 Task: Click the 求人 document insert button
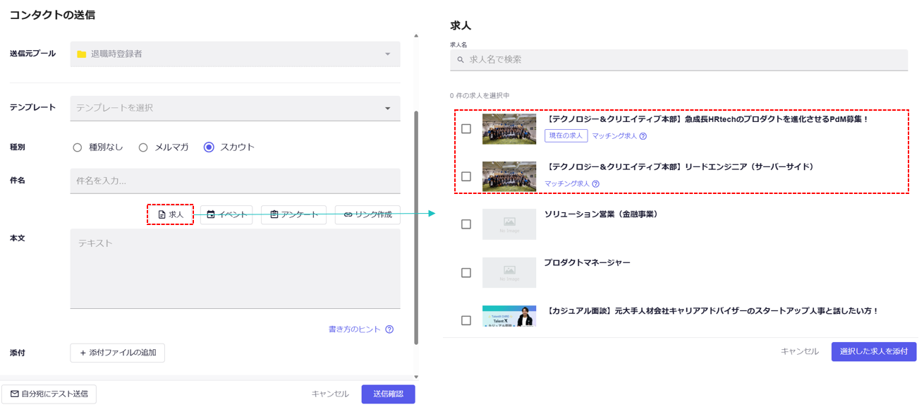(170, 214)
